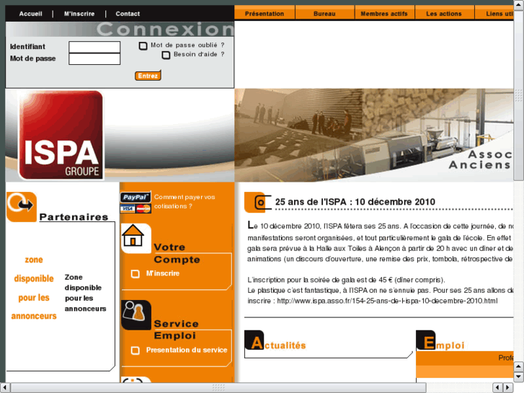Click the horizontal scrollbar thumb
Viewport: 524px width, 393px height.
coord(218,388)
